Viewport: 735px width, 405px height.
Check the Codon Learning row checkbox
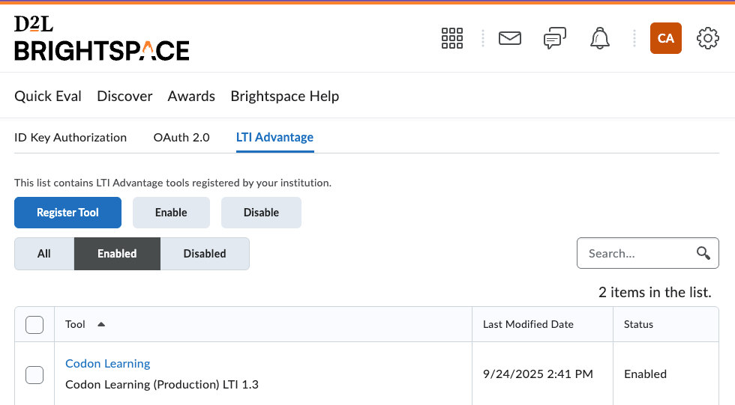[x=34, y=374]
